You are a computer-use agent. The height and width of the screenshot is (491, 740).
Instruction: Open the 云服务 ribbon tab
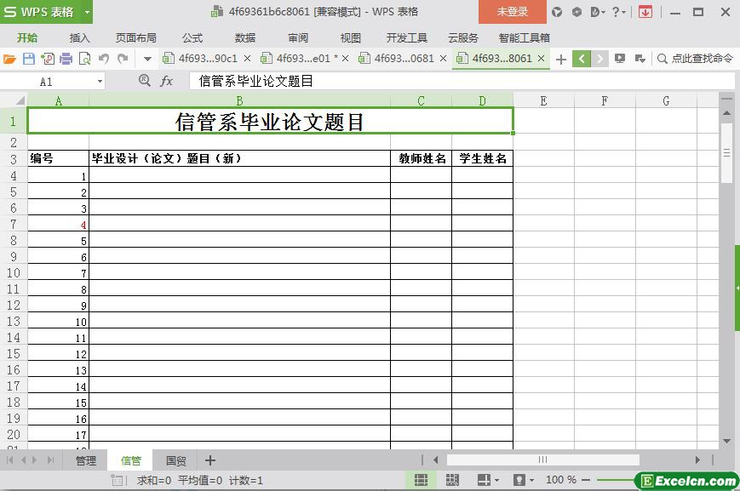click(x=463, y=37)
